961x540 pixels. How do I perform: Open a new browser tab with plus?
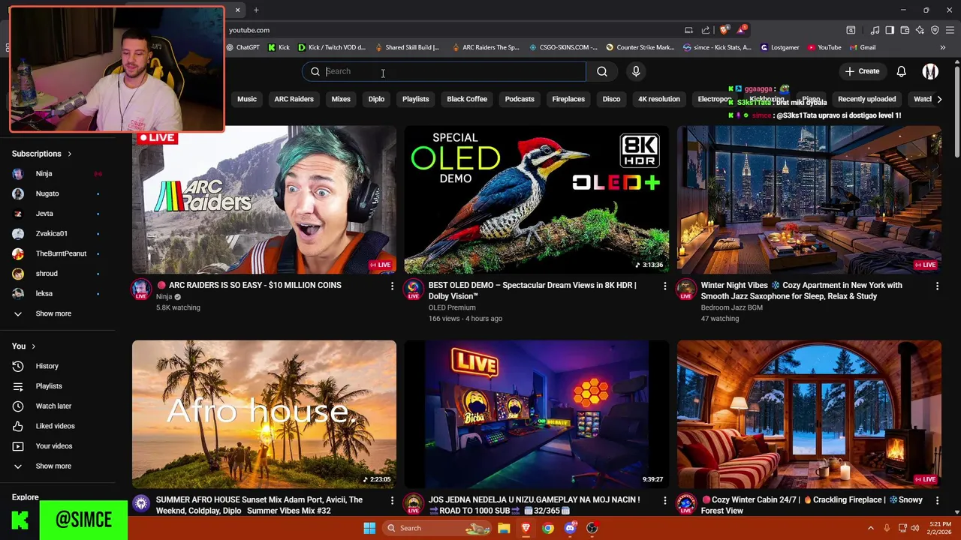click(256, 10)
